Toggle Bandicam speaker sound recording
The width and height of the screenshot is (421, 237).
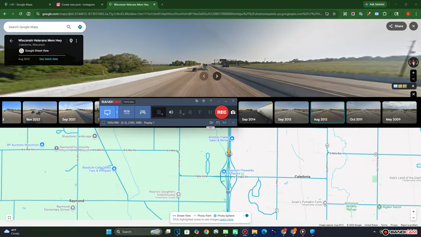click(171, 112)
